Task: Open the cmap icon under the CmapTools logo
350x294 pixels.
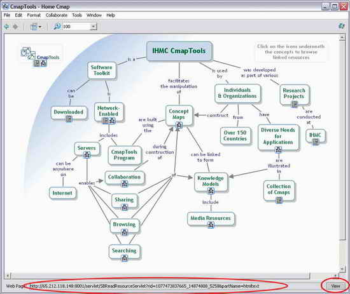Action: [43, 63]
